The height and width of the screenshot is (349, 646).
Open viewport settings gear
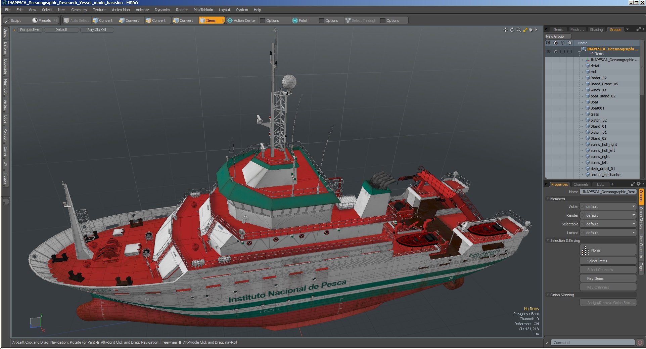[531, 30]
